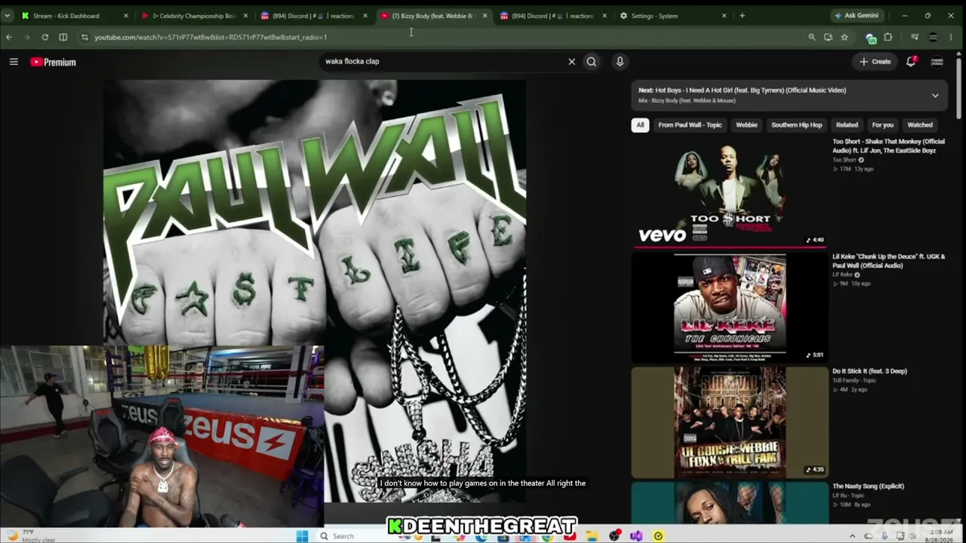966x543 pixels.
Task: Go to the YouTube Premium home logo
Action: coord(53,62)
